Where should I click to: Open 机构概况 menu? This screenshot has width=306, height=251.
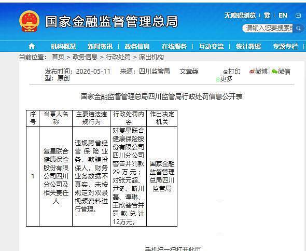click(x=63, y=47)
